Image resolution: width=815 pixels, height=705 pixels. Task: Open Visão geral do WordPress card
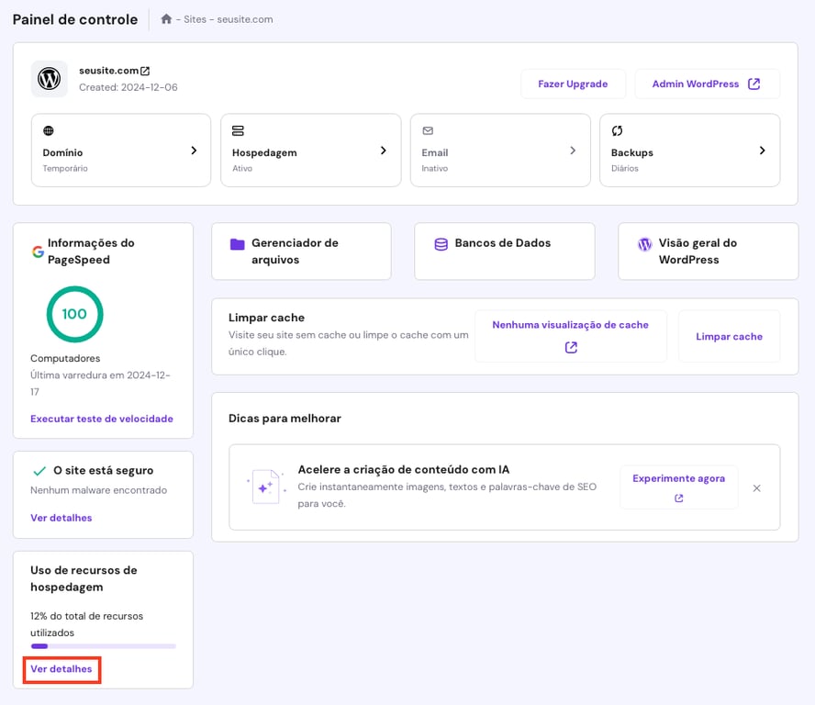click(708, 252)
